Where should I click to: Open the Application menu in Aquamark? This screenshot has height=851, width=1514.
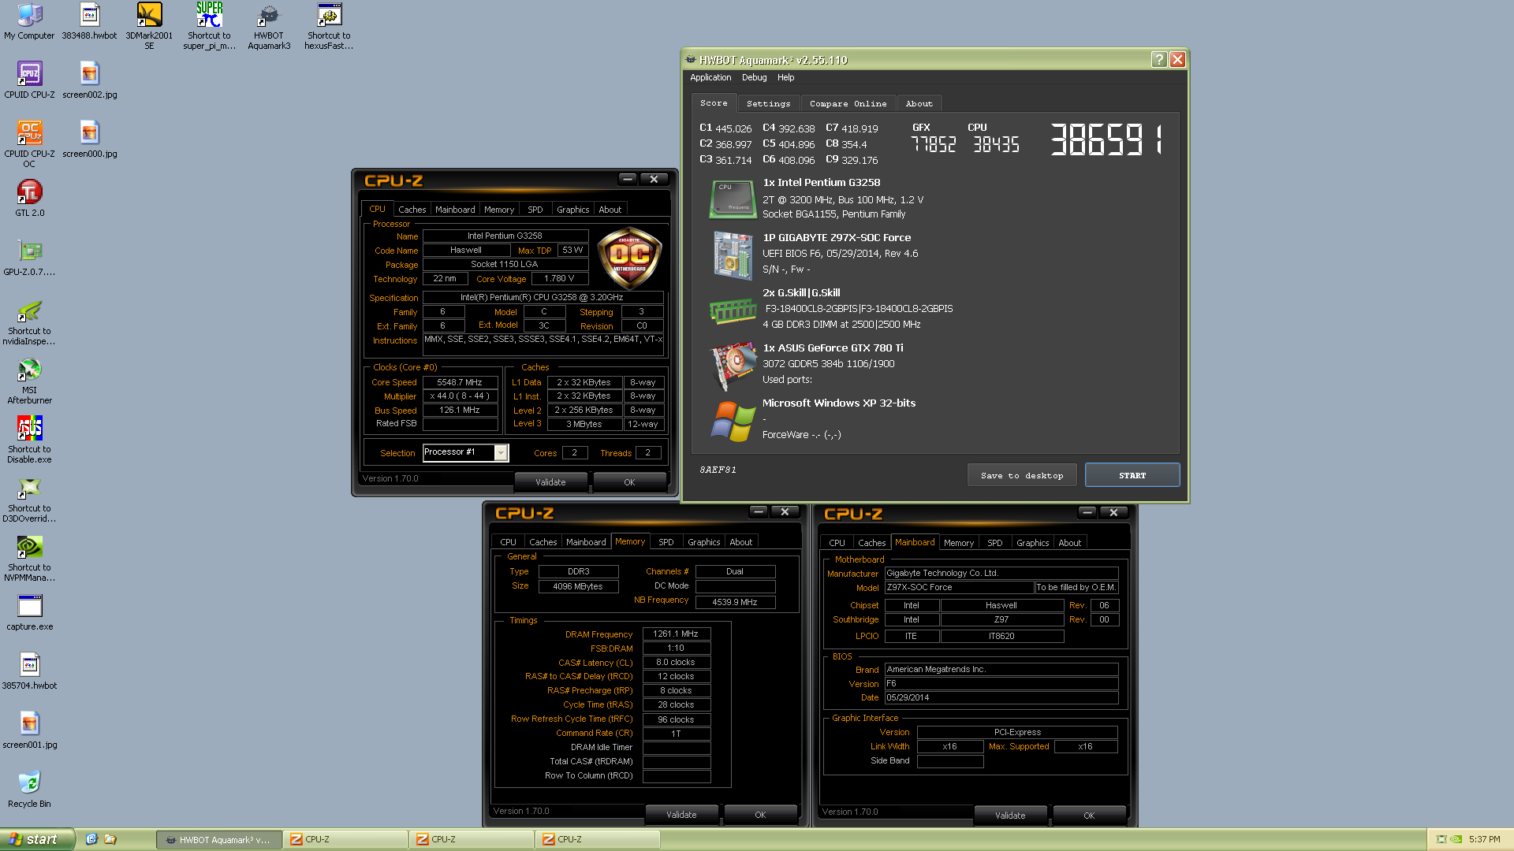(710, 77)
